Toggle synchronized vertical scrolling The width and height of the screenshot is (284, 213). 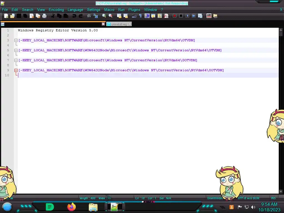[119, 16]
